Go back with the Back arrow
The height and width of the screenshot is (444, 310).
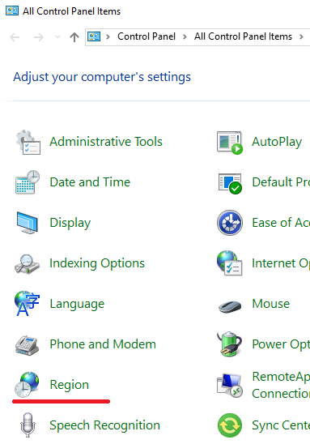coord(15,37)
